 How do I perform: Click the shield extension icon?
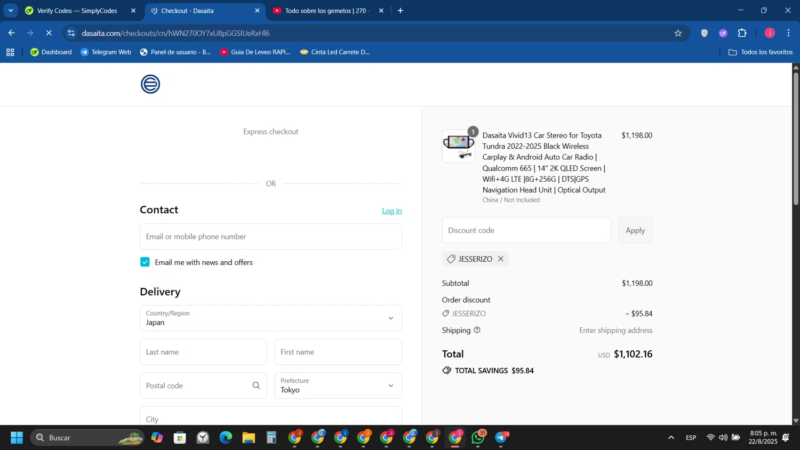704,33
